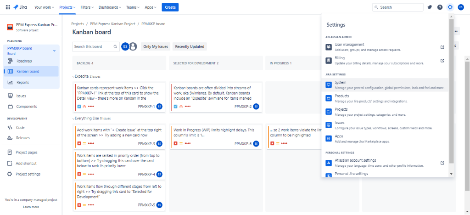Viewport: 470px width, 215px height.
Task: Expand the PPMXKP board switcher chevron
Action: point(54,51)
